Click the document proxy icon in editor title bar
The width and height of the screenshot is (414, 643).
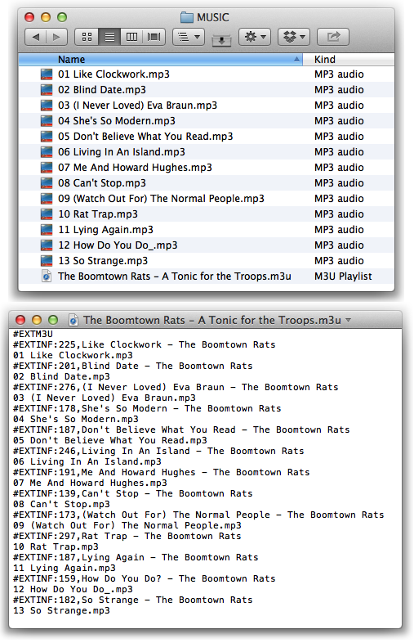73,320
